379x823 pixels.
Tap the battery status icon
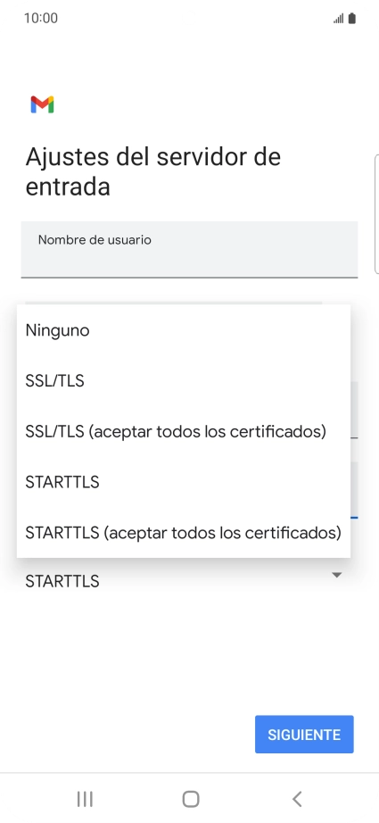point(351,19)
